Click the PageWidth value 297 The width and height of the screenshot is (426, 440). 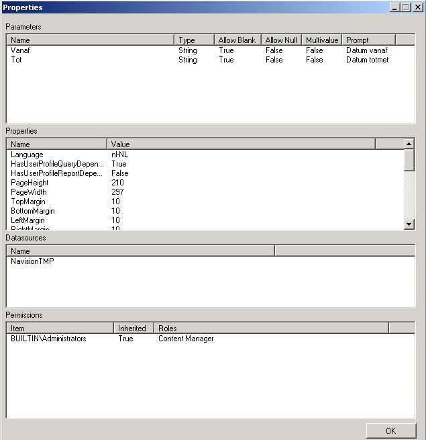(x=117, y=192)
